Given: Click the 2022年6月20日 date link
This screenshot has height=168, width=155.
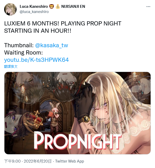Looking at the screenshot, I should pos(38,161).
